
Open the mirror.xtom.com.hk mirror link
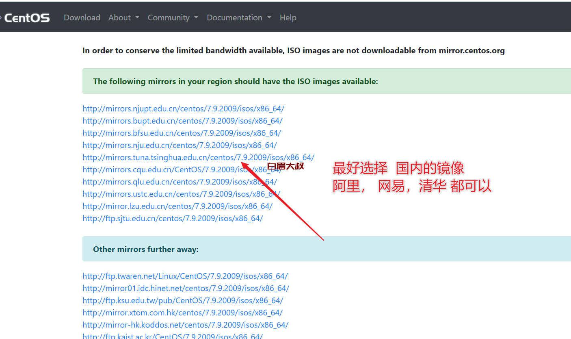tap(183, 313)
